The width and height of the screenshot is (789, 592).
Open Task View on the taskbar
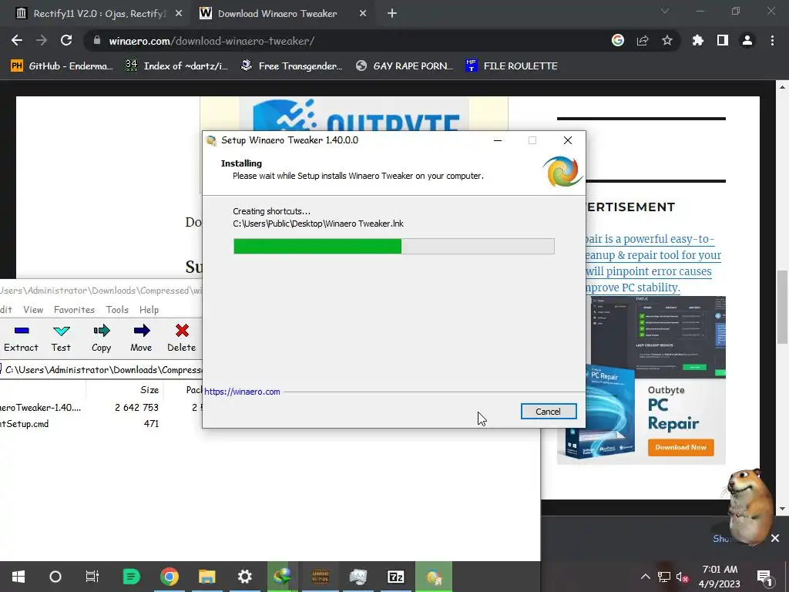point(92,577)
